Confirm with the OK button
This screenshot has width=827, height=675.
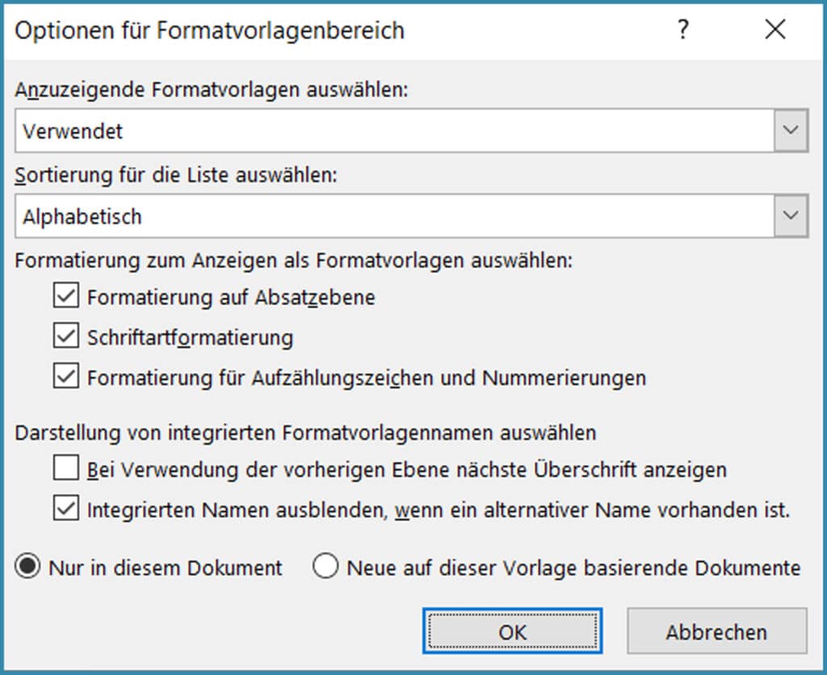point(512,631)
